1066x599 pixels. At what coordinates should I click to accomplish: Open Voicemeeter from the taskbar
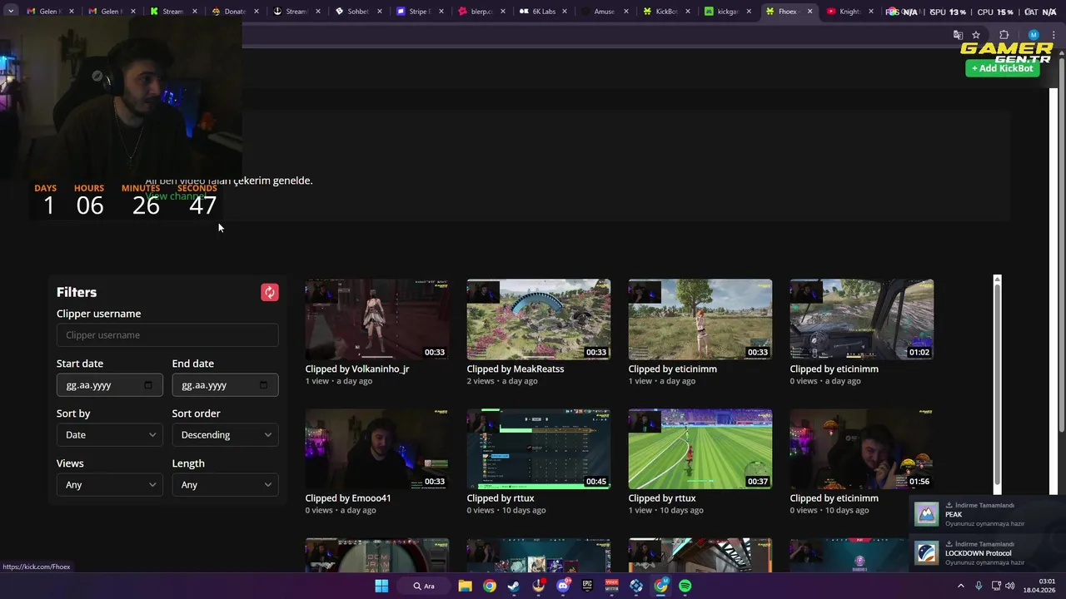tap(612, 586)
